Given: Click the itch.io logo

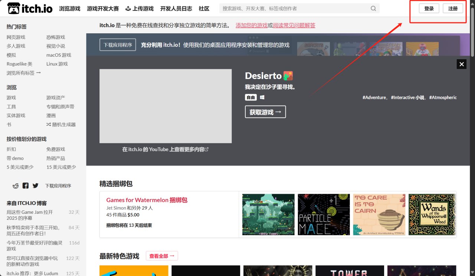Looking at the screenshot, I should click(x=30, y=9).
